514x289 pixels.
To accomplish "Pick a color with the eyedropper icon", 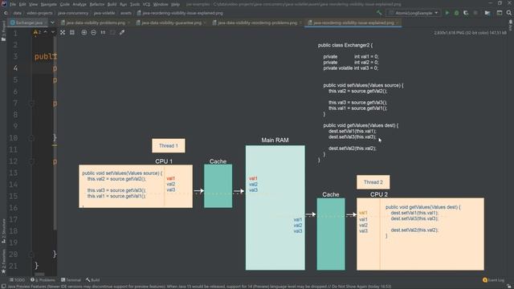I will 122,32.
